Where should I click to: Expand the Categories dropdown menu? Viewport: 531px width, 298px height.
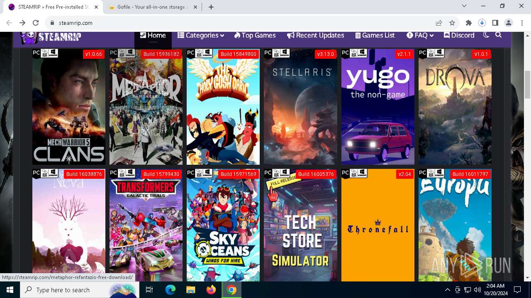click(x=201, y=36)
